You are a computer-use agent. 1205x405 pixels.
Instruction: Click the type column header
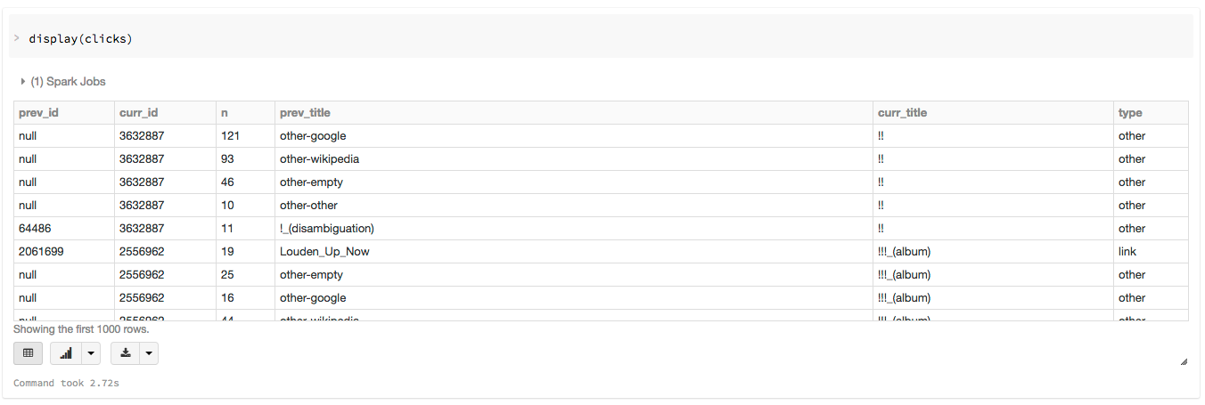[1130, 113]
